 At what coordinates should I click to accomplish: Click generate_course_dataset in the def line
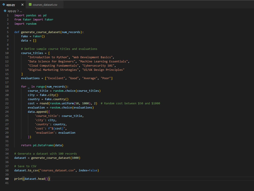40,32
